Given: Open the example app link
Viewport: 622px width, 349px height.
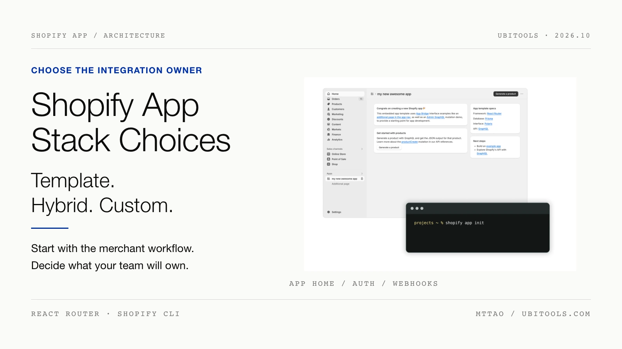Looking at the screenshot, I should [x=493, y=146].
